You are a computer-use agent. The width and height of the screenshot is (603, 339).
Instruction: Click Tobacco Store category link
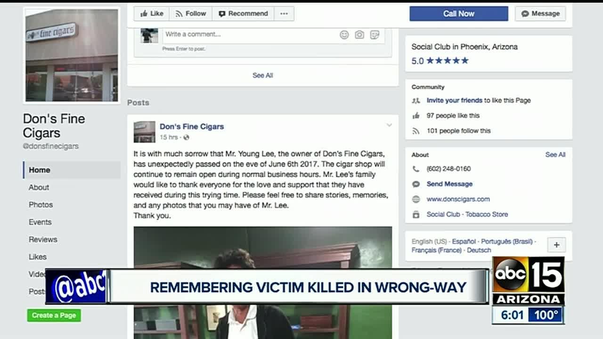pos(487,214)
